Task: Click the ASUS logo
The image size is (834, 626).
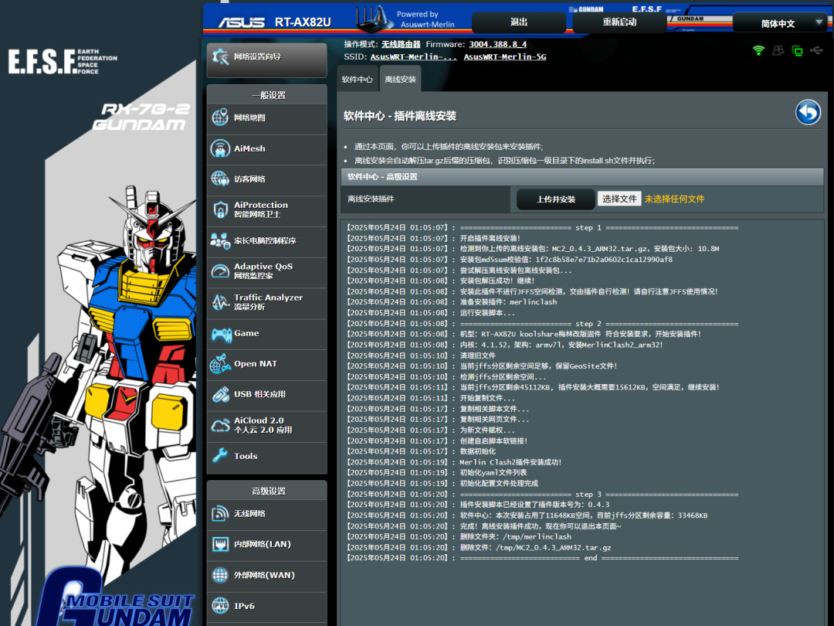Action: 242,22
